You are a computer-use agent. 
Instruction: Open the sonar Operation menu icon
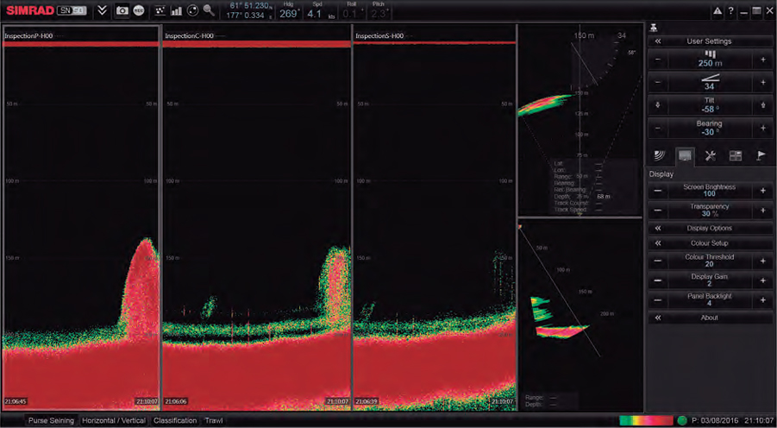click(659, 155)
